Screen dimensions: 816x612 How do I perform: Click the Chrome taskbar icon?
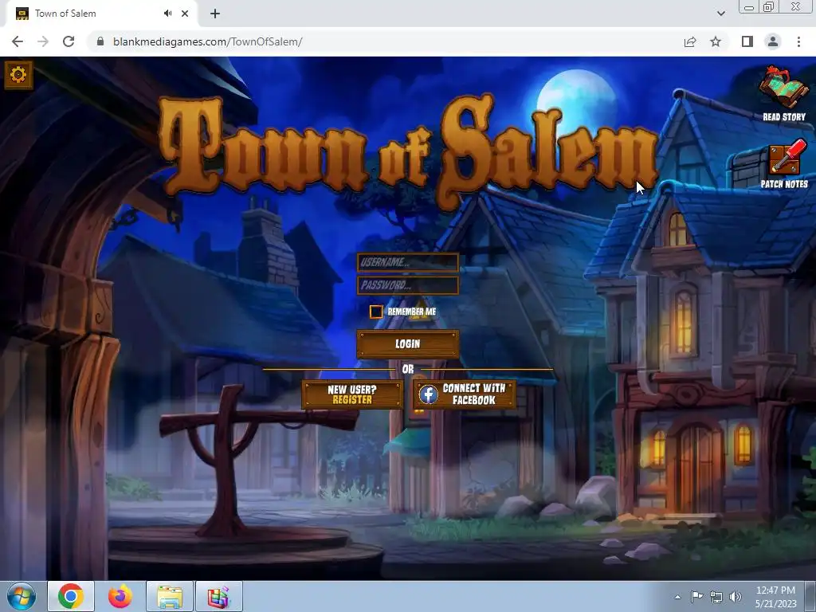pyautogui.click(x=71, y=596)
